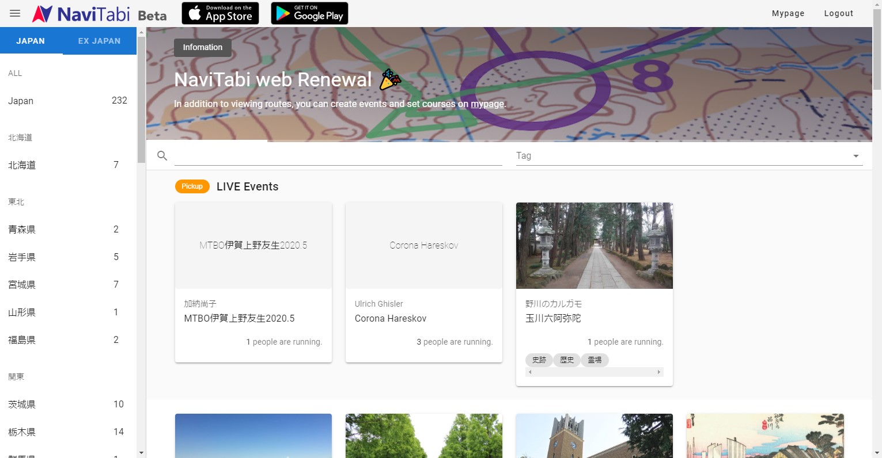The height and width of the screenshot is (458, 882).
Task: Select 福島県 prefecture
Action: (68, 340)
